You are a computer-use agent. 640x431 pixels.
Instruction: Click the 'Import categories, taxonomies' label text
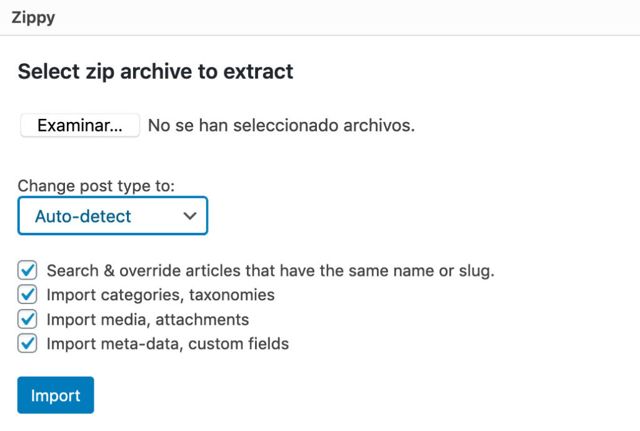coord(161,295)
